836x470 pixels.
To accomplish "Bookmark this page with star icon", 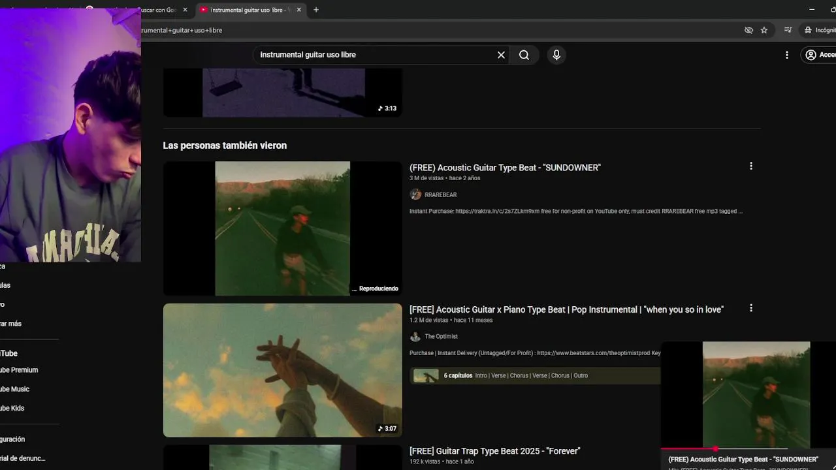I will pyautogui.click(x=764, y=30).
